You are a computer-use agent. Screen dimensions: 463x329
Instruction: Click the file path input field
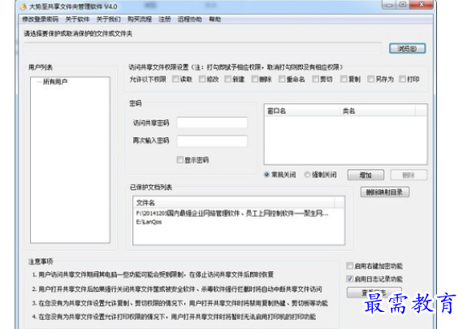tap(203, 48)
